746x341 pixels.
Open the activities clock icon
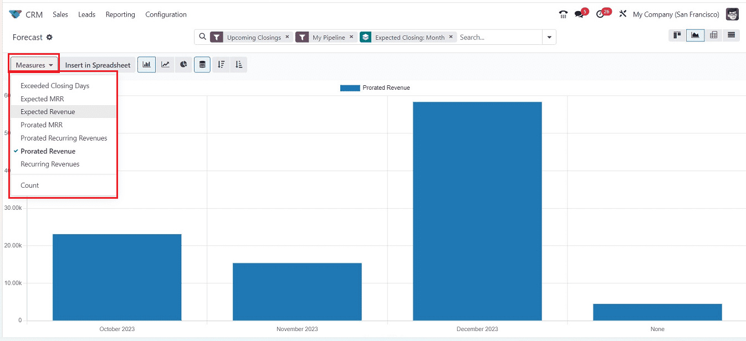click(x=601, y=14)
